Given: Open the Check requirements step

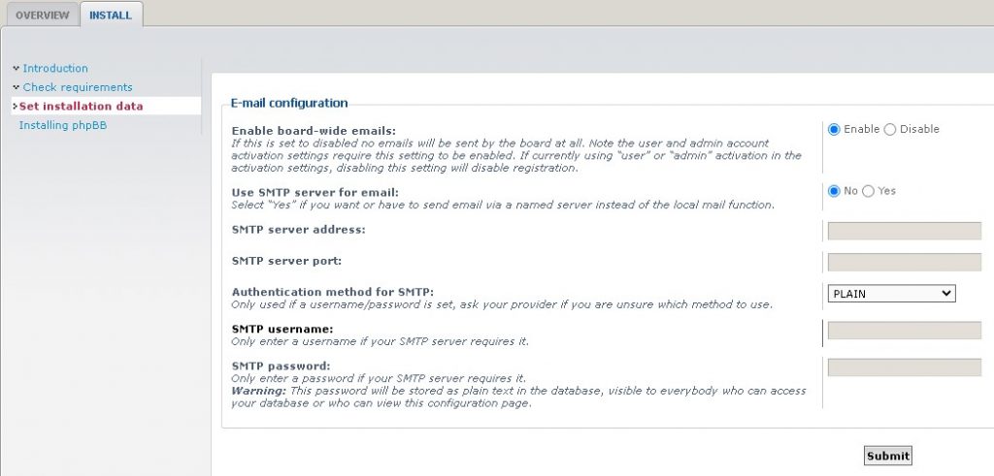Looking at the screenshot, I should tap(78, 87).
